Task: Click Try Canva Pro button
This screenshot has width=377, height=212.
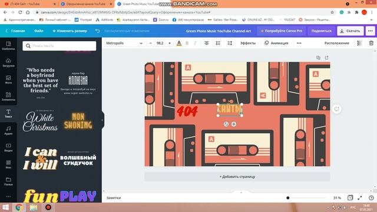Action: point(282,31)
